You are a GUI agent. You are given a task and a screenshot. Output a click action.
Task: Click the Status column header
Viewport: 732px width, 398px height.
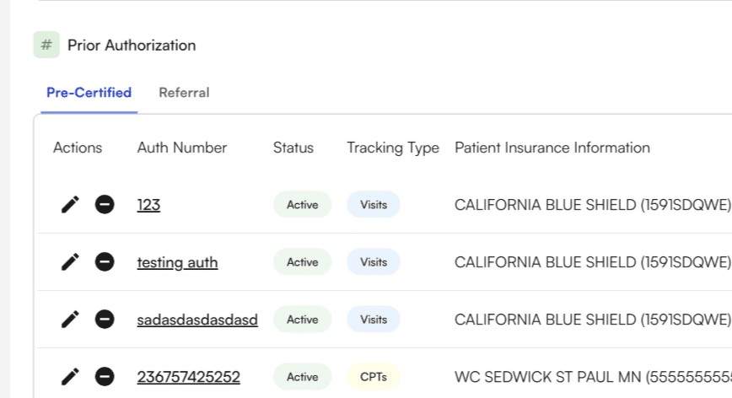click(x=293, y=148)
